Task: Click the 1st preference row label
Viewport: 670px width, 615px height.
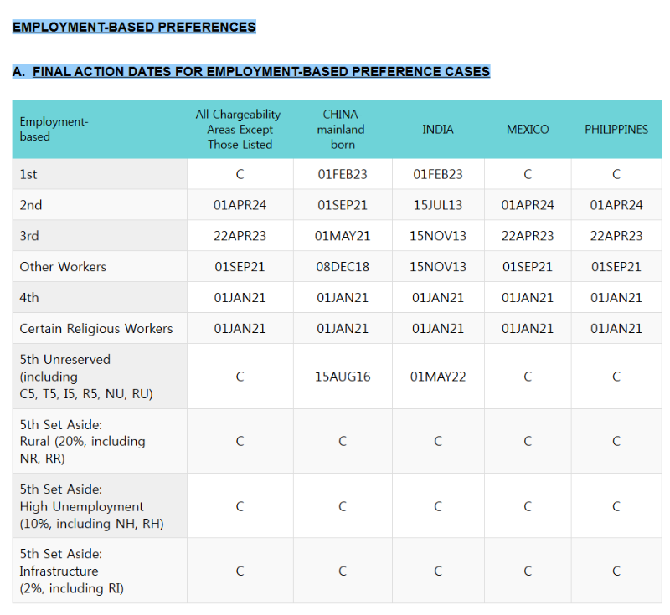Action: click(28, 174)
